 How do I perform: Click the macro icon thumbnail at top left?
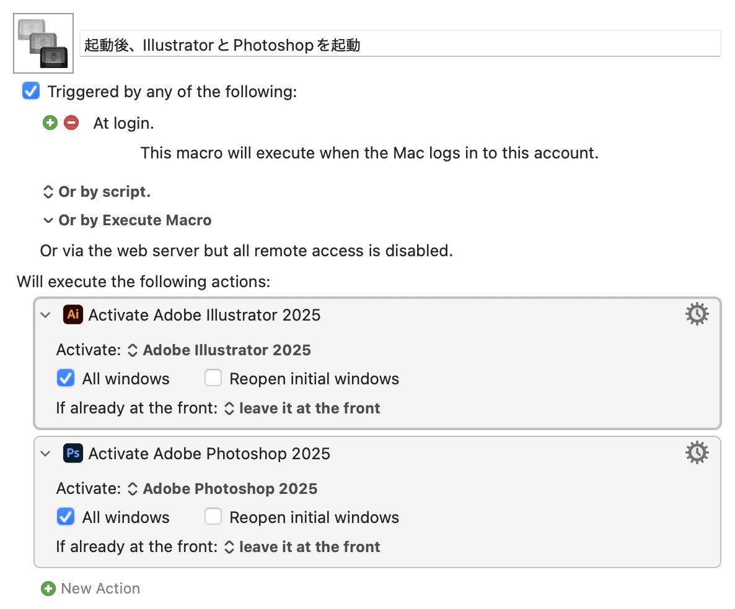[43, 42]
